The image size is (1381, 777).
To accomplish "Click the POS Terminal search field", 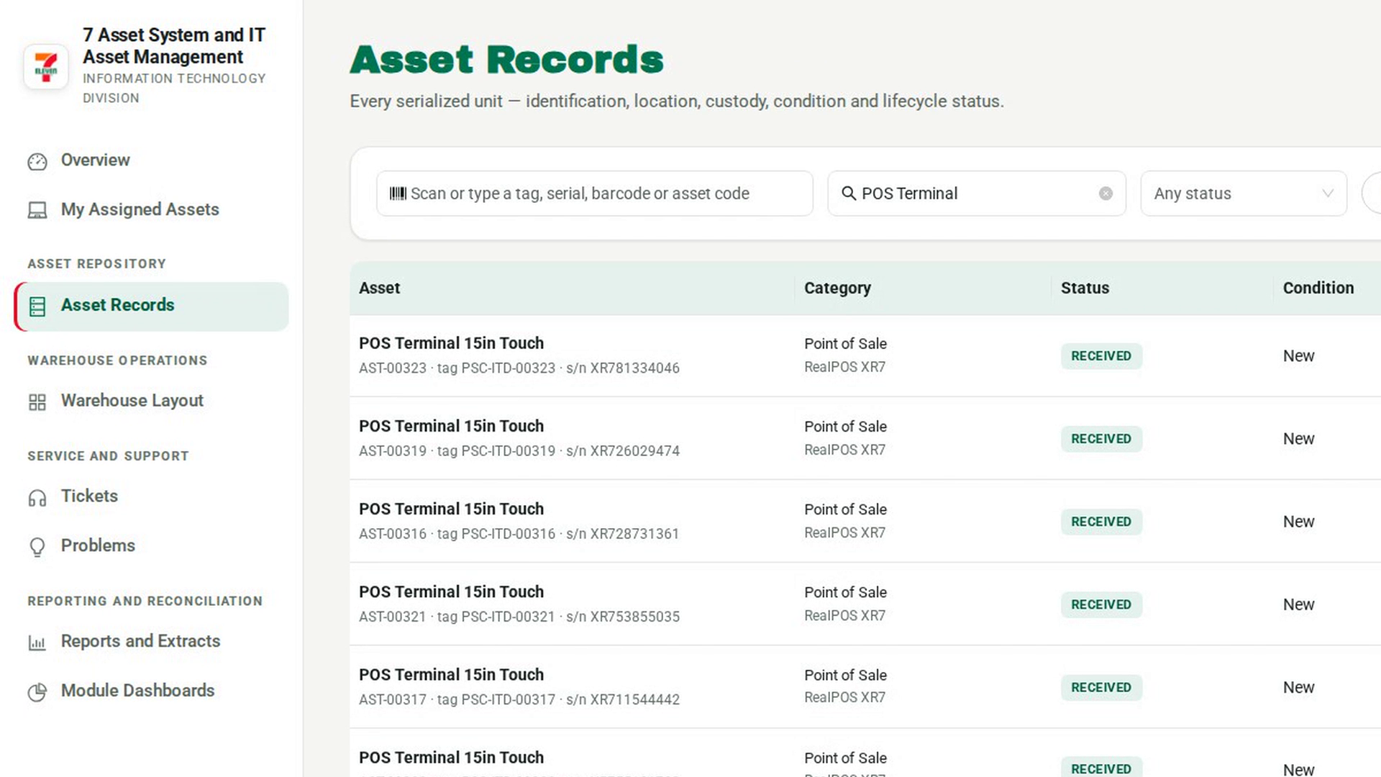I will tap(977, 194).
